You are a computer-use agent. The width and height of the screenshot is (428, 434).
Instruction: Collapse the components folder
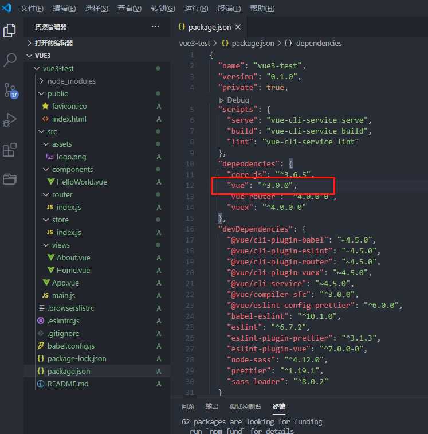[x=46, y=169]
